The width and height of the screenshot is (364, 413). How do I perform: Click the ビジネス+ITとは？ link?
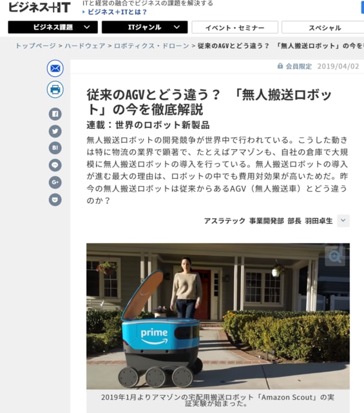pos(115,12)
